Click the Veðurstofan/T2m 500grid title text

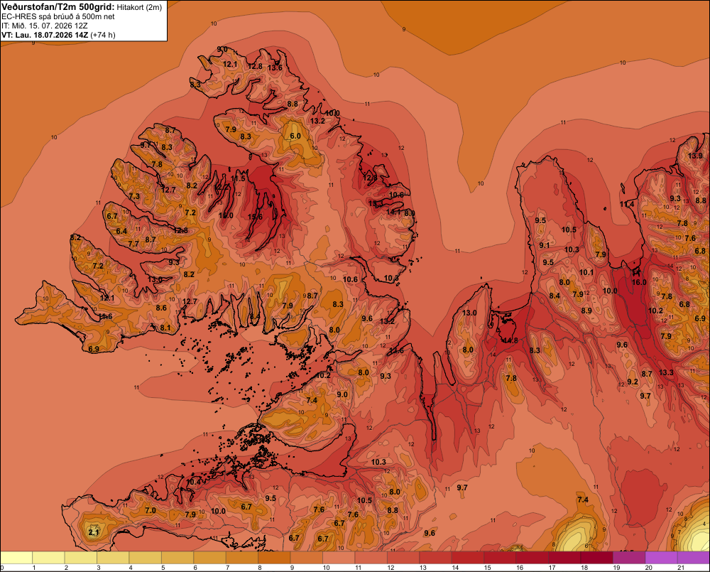tap(58, 7)
